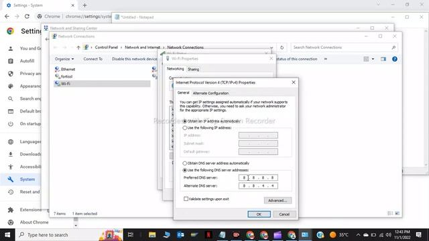Click the Preferred DNS server field

point(258,177)
